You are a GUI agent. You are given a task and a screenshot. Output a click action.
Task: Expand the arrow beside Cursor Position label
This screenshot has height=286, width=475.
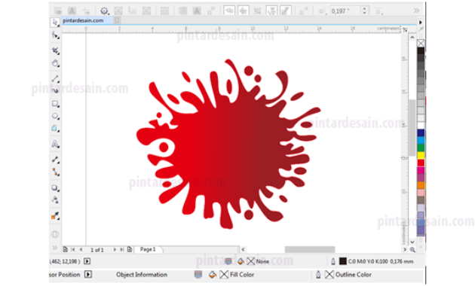tap(88, 275)
